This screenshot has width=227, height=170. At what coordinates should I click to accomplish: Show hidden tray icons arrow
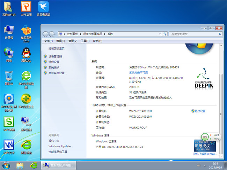point(205,166)
